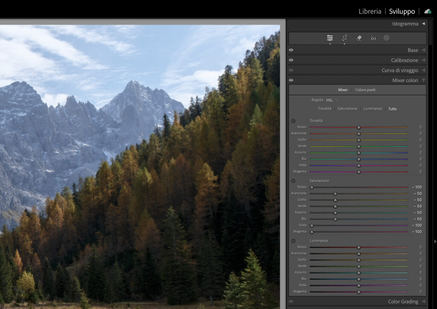Activate Tonalità targeted adjustment tool
437x309 pixels.
coord(293,120)
